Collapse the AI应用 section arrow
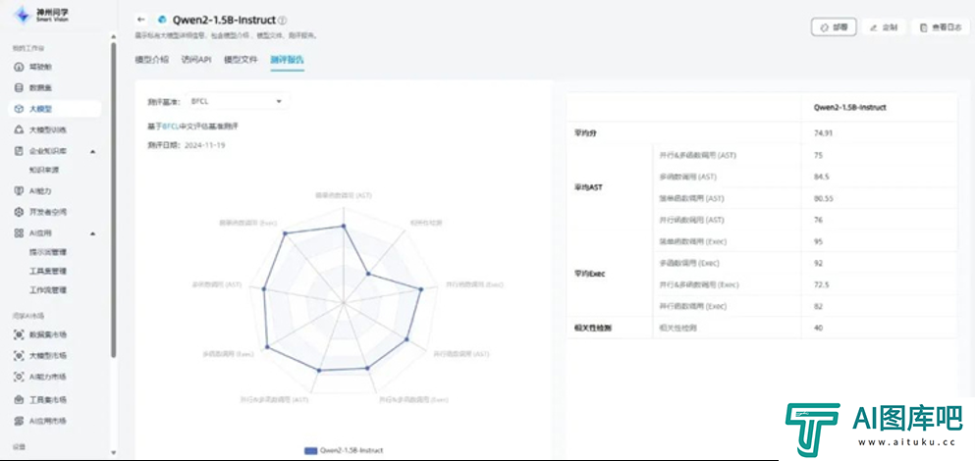Viewport: 975px width, 461px height. [92, 233]
